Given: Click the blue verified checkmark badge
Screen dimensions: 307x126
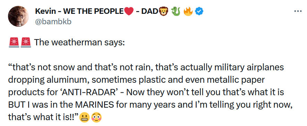Looking at the screenshot, I should tap(199, 12).
